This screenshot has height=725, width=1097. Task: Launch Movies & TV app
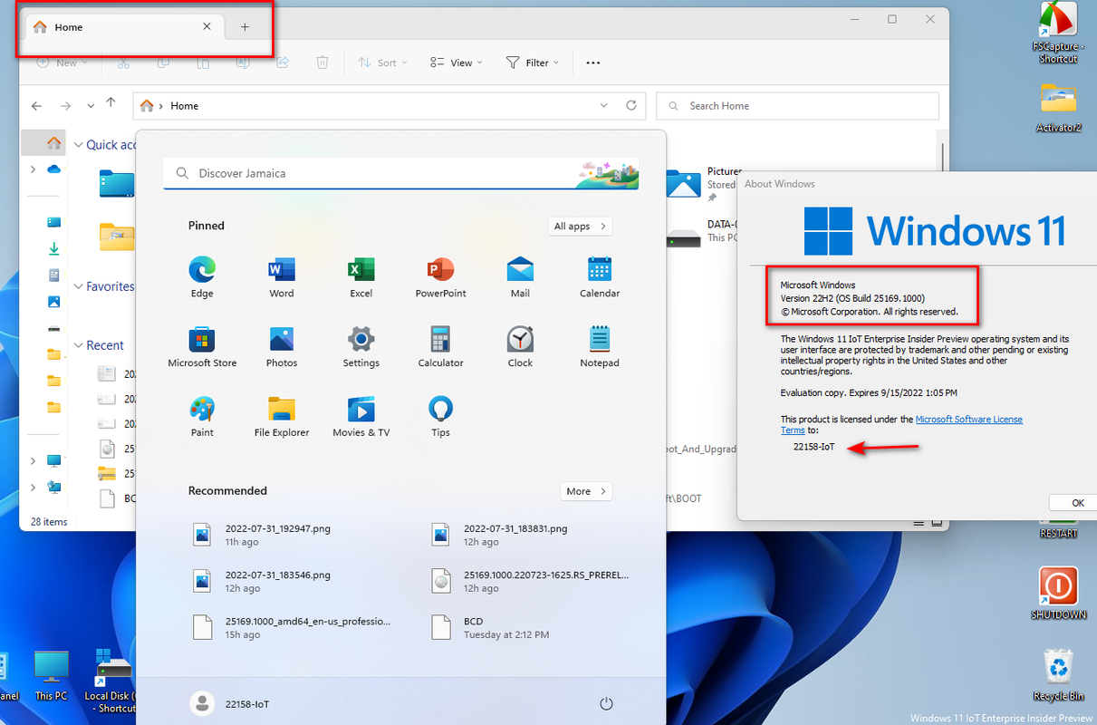tap(361, 416)
